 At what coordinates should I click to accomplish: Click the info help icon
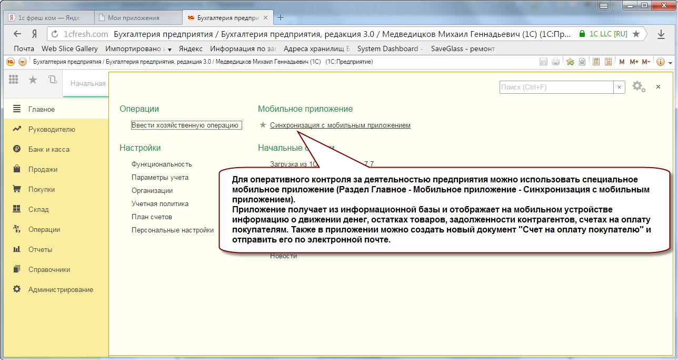[660, 62]
